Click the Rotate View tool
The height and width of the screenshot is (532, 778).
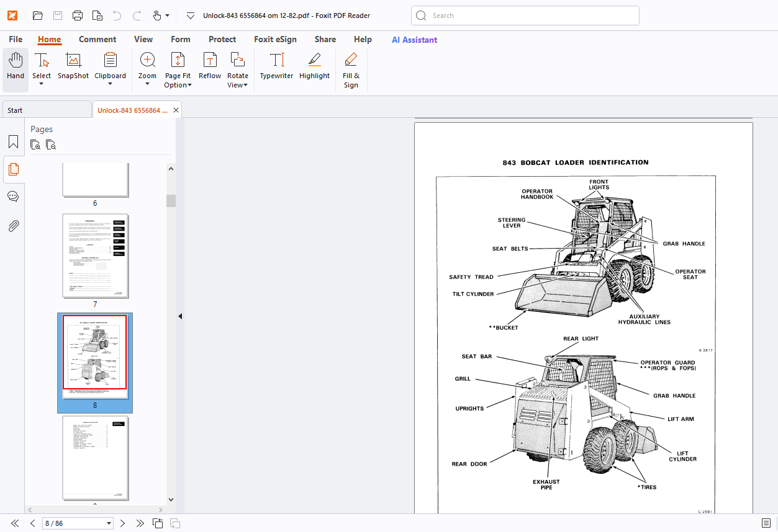tap(237, 69)
